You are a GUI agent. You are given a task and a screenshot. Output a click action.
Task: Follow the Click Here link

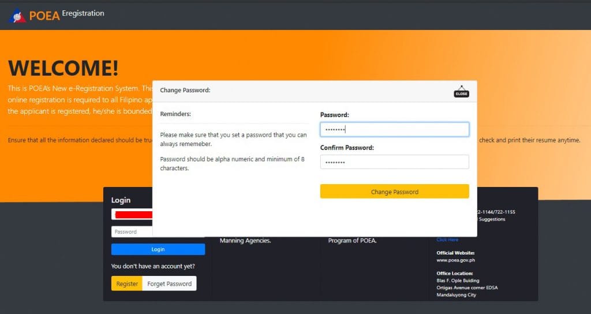click(x=447, y=240)
